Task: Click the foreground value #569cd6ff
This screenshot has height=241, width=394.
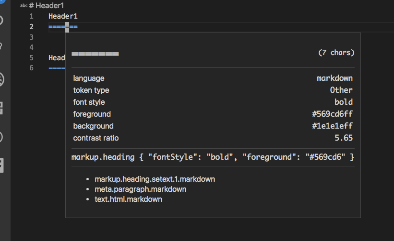Action: pyautogui.click(x=332, y=114)
